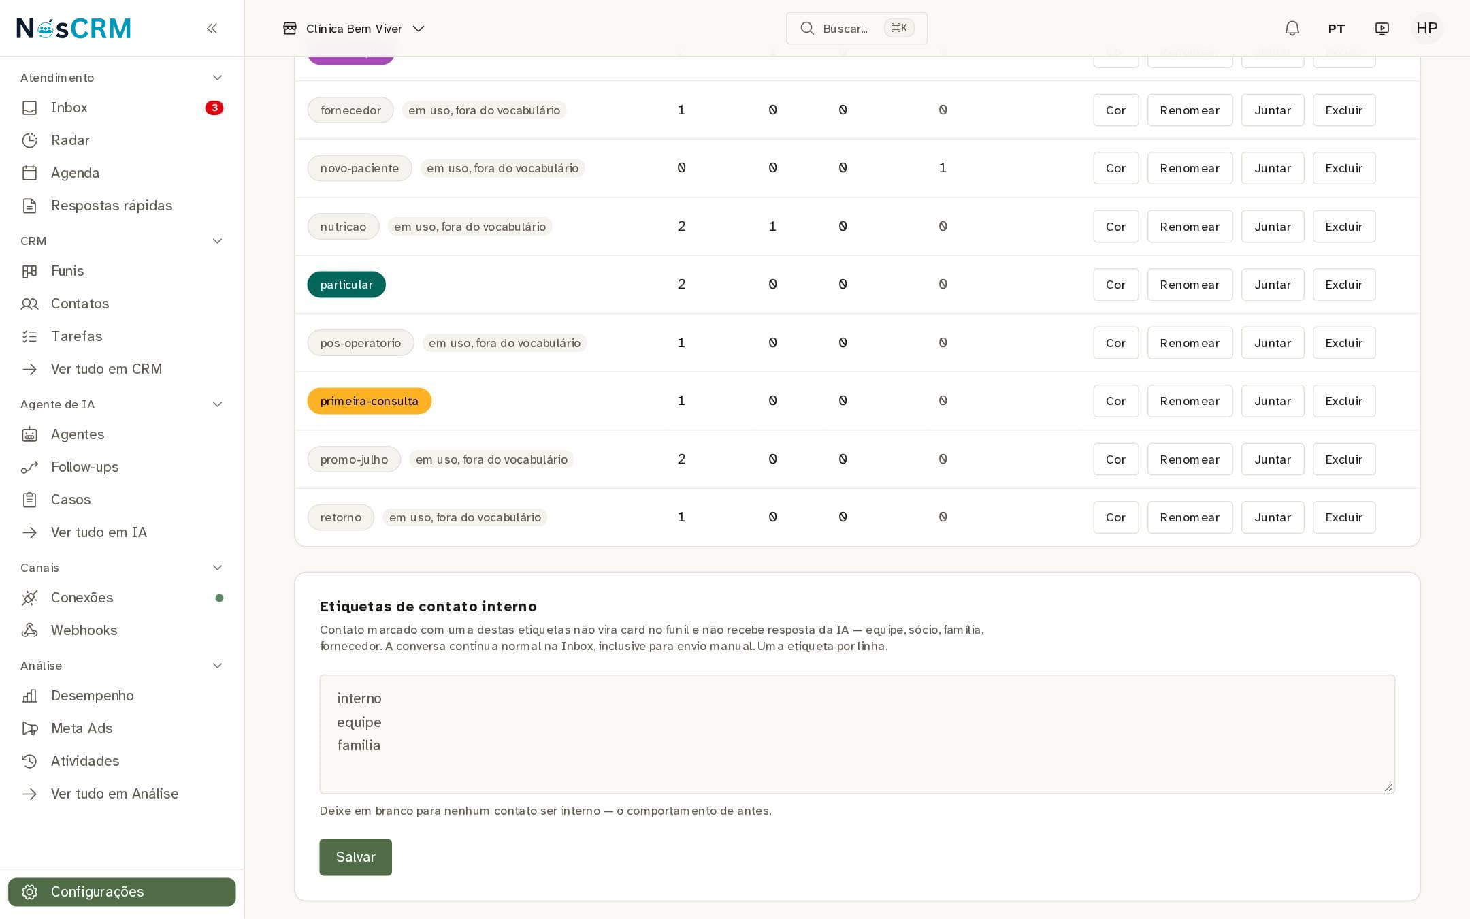Collapse the Agente de IA section
The image size is (1470, 919).
[x=217, y=404]
